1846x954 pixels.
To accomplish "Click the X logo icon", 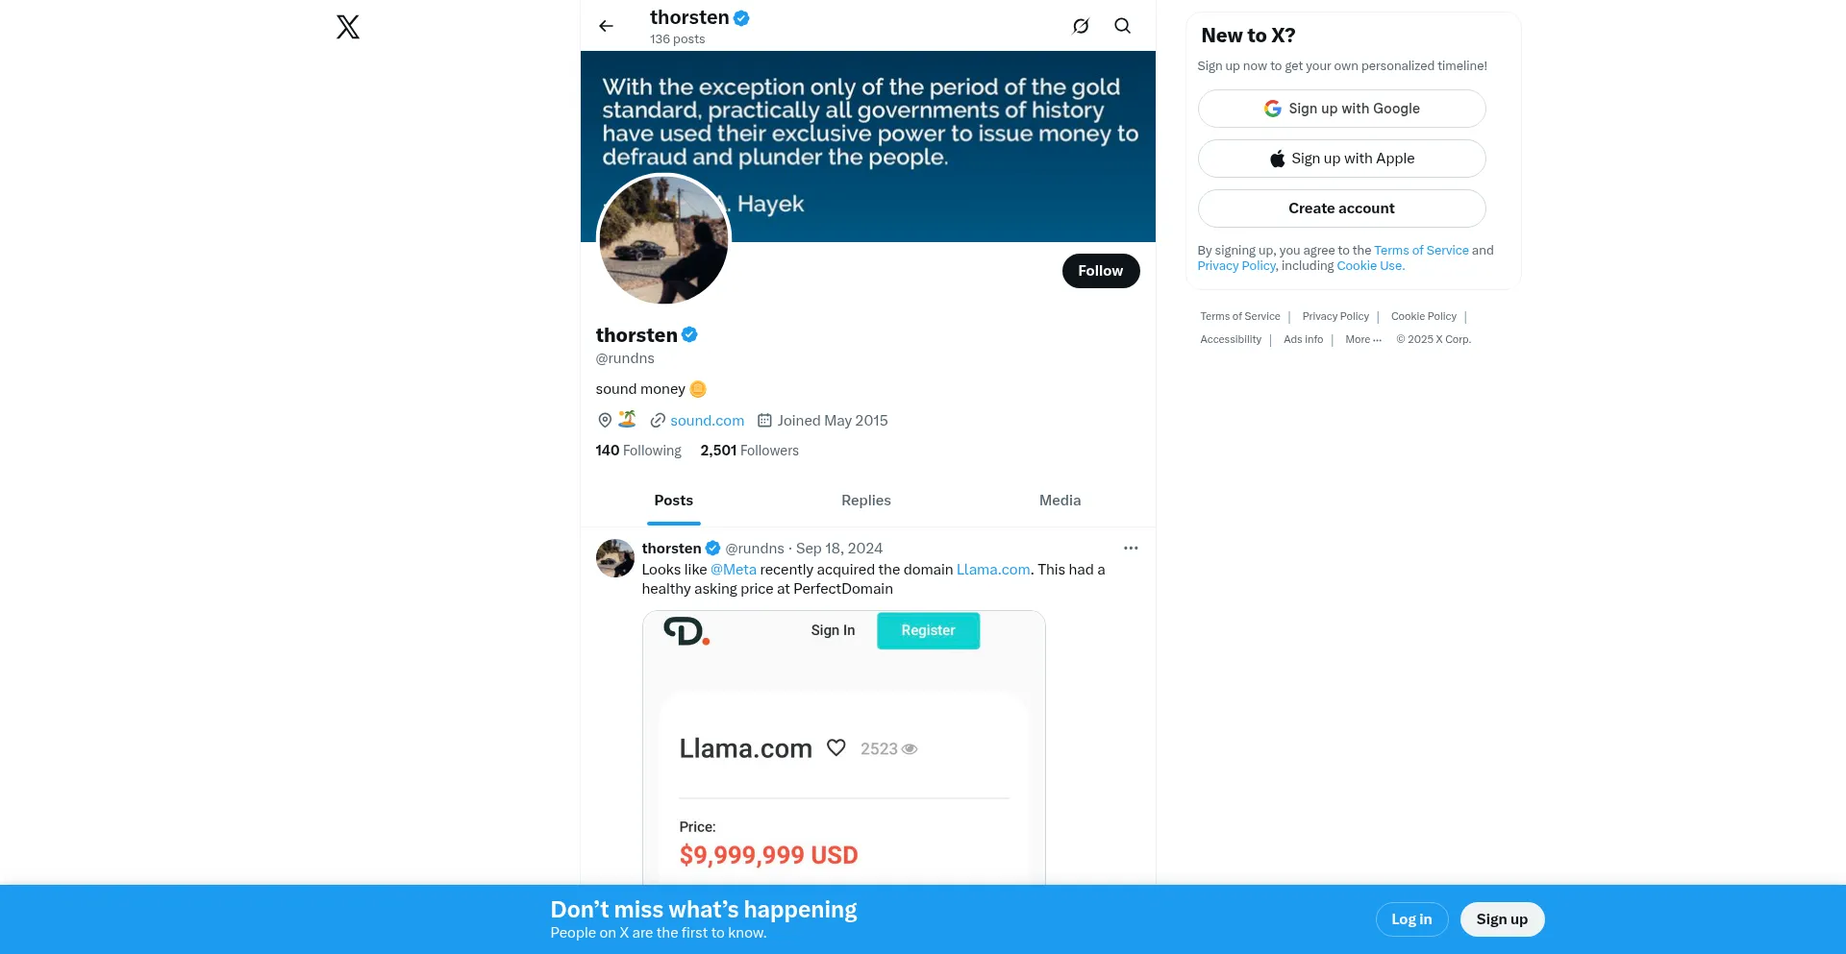I will [348, 27].
